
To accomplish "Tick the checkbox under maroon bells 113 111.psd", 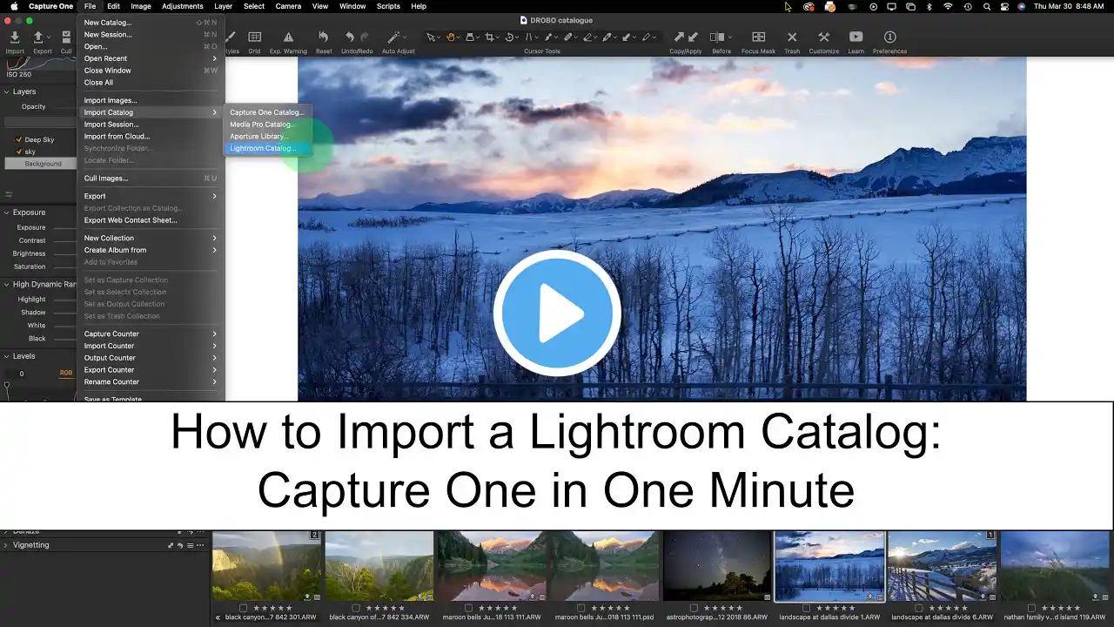I will (x=581, y=608).
